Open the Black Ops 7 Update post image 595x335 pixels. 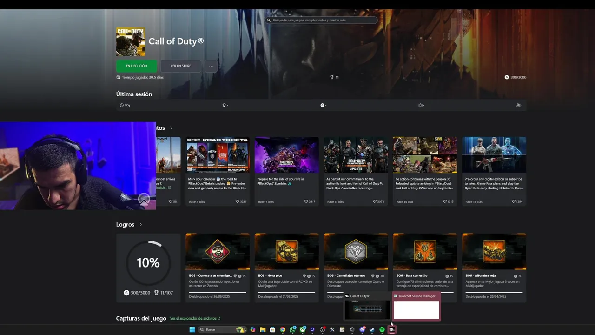tap(356, 155)
